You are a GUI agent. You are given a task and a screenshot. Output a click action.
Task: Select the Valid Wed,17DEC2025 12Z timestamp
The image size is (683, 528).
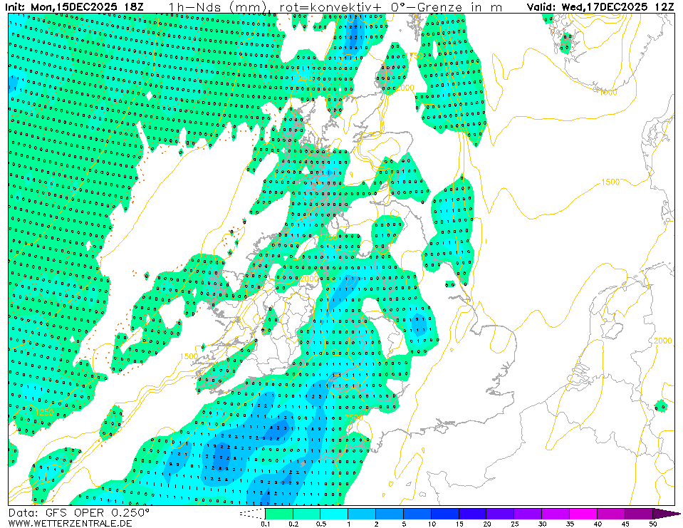pos(600,7)
